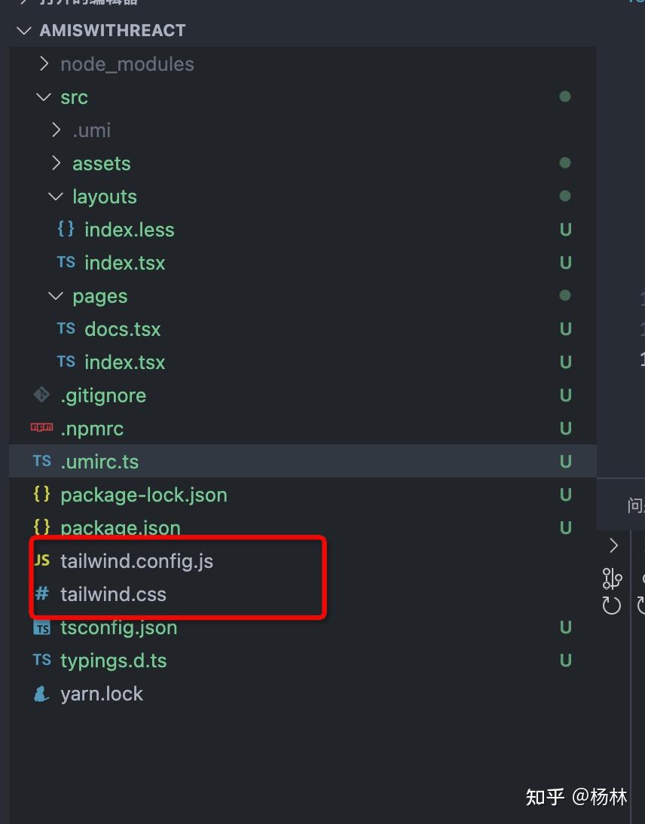The height and width of the screenshot is (824, 645).
Task: Expand the assets folder
Action: tap(56, 163)
